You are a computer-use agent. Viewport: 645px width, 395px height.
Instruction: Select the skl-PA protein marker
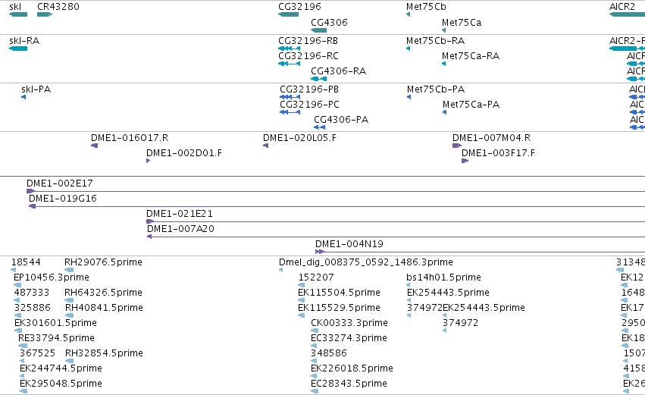pos(23,97)
